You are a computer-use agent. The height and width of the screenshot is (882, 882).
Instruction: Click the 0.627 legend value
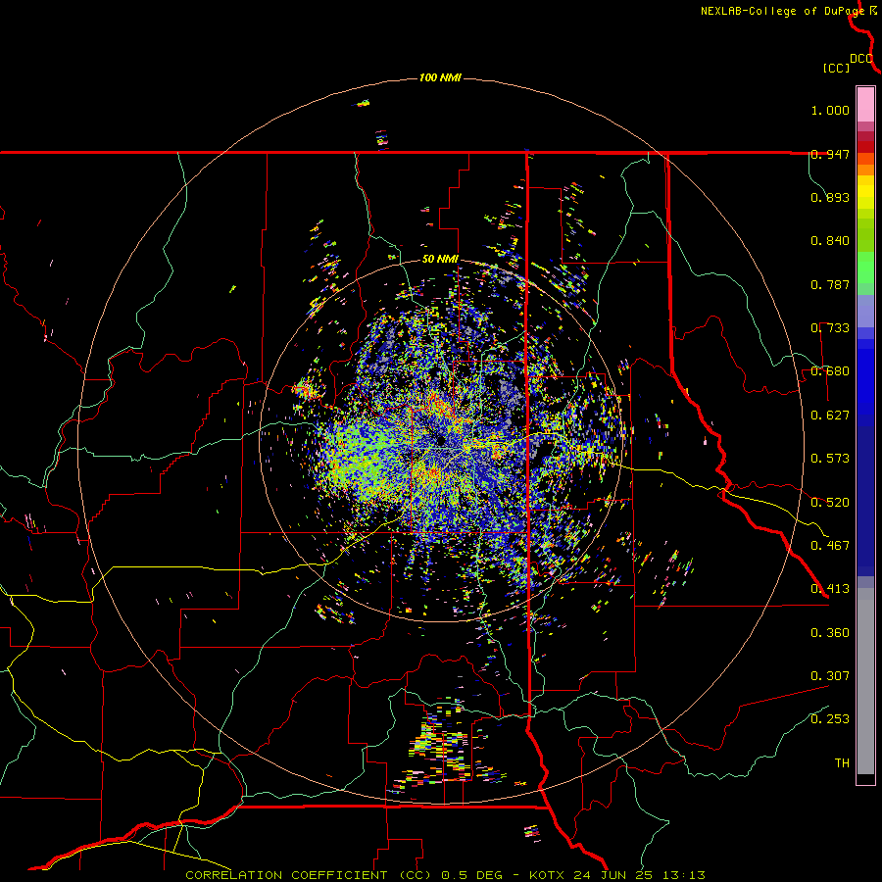coord(830,416)
